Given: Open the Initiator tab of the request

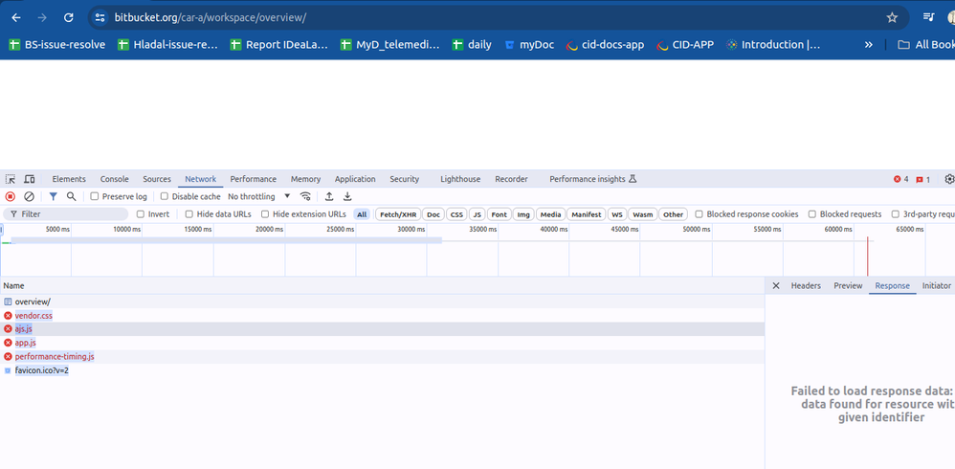Looking at the screenshot, I should click(936, 285).
